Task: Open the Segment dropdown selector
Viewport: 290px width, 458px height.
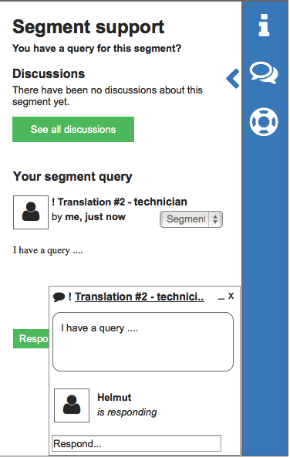Action: (x=191, y=219)
